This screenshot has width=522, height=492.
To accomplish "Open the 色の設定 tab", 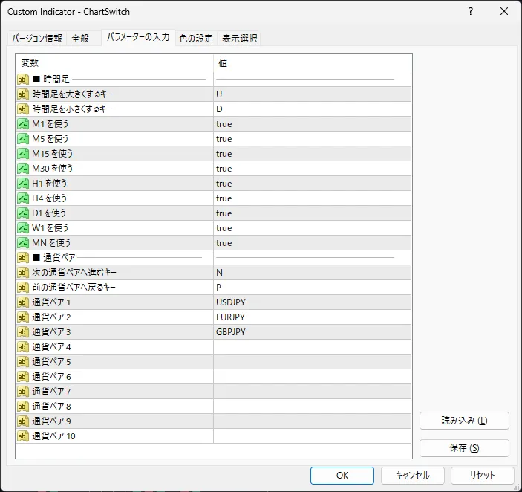I will (196, 39).
